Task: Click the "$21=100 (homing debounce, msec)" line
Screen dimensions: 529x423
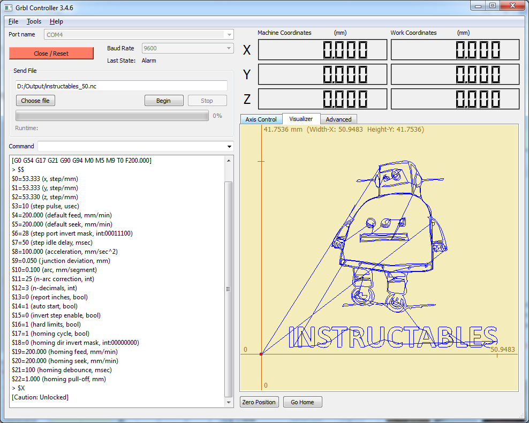Action: [62, 369]
